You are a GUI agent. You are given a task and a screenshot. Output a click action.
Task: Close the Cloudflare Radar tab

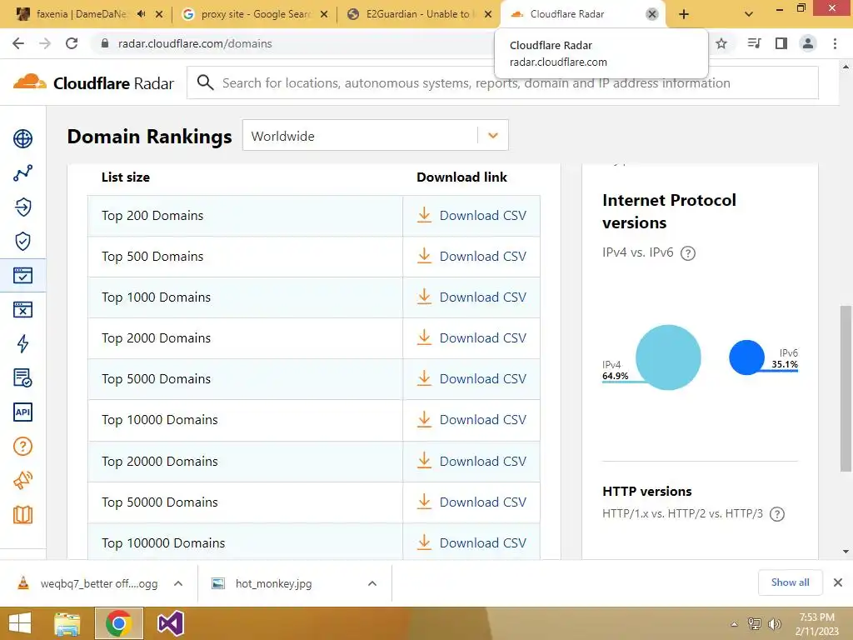click(651, 14)
